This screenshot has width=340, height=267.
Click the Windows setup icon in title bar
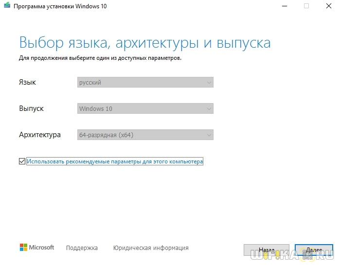pyautogui.click(x=7, y=5)
